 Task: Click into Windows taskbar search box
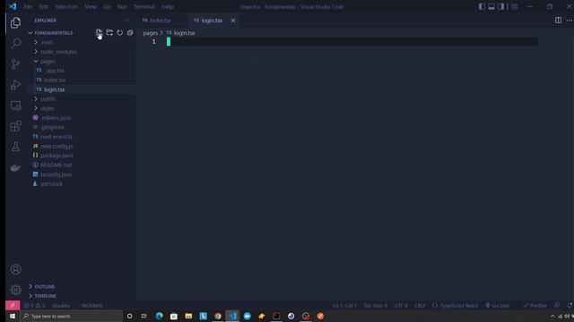tap(72, 316)
